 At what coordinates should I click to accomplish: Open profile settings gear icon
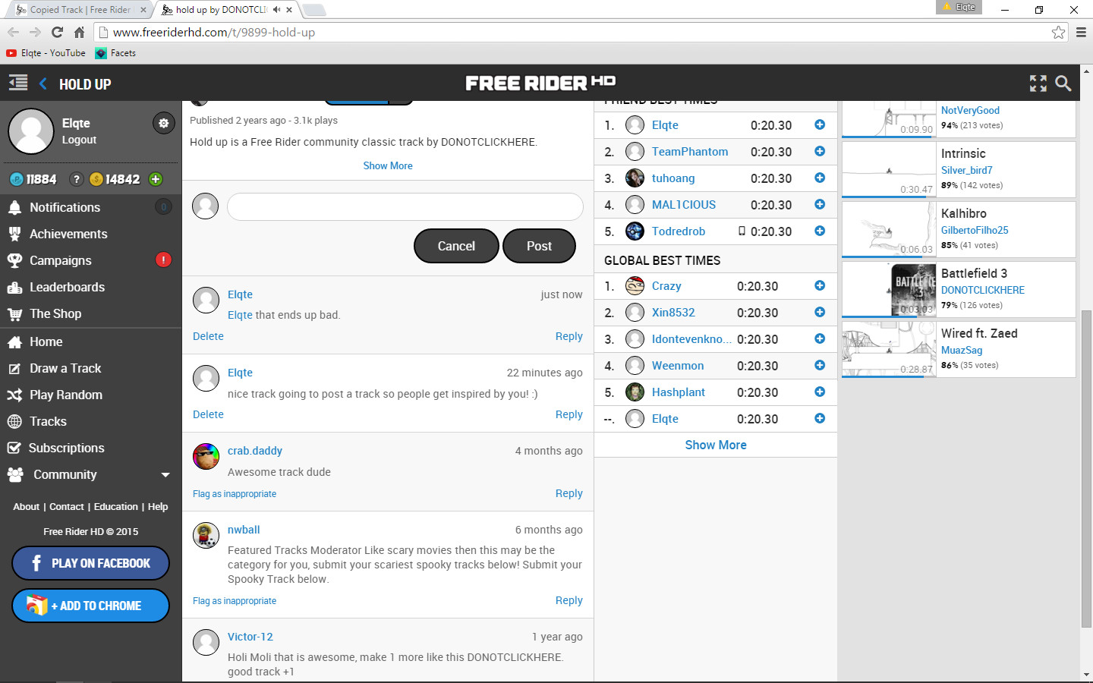(x=163, y=123)
